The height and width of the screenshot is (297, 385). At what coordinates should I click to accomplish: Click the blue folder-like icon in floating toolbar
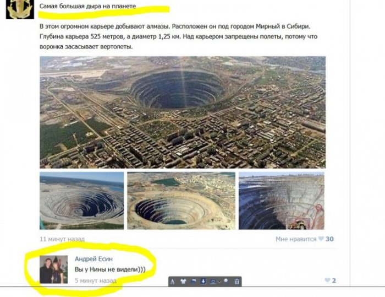coord(194,281)
